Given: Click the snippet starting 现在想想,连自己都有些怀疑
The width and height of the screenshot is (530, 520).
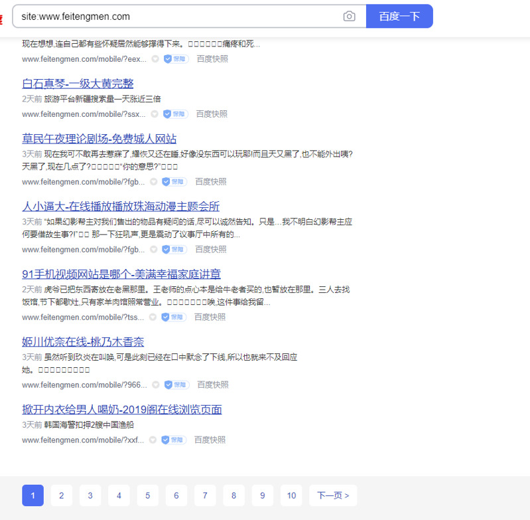Looking at the screenshot, I should tap(141, 44).
